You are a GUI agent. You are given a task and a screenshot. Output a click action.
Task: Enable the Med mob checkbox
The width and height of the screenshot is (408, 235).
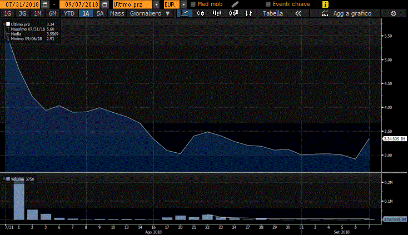[193, 4]
